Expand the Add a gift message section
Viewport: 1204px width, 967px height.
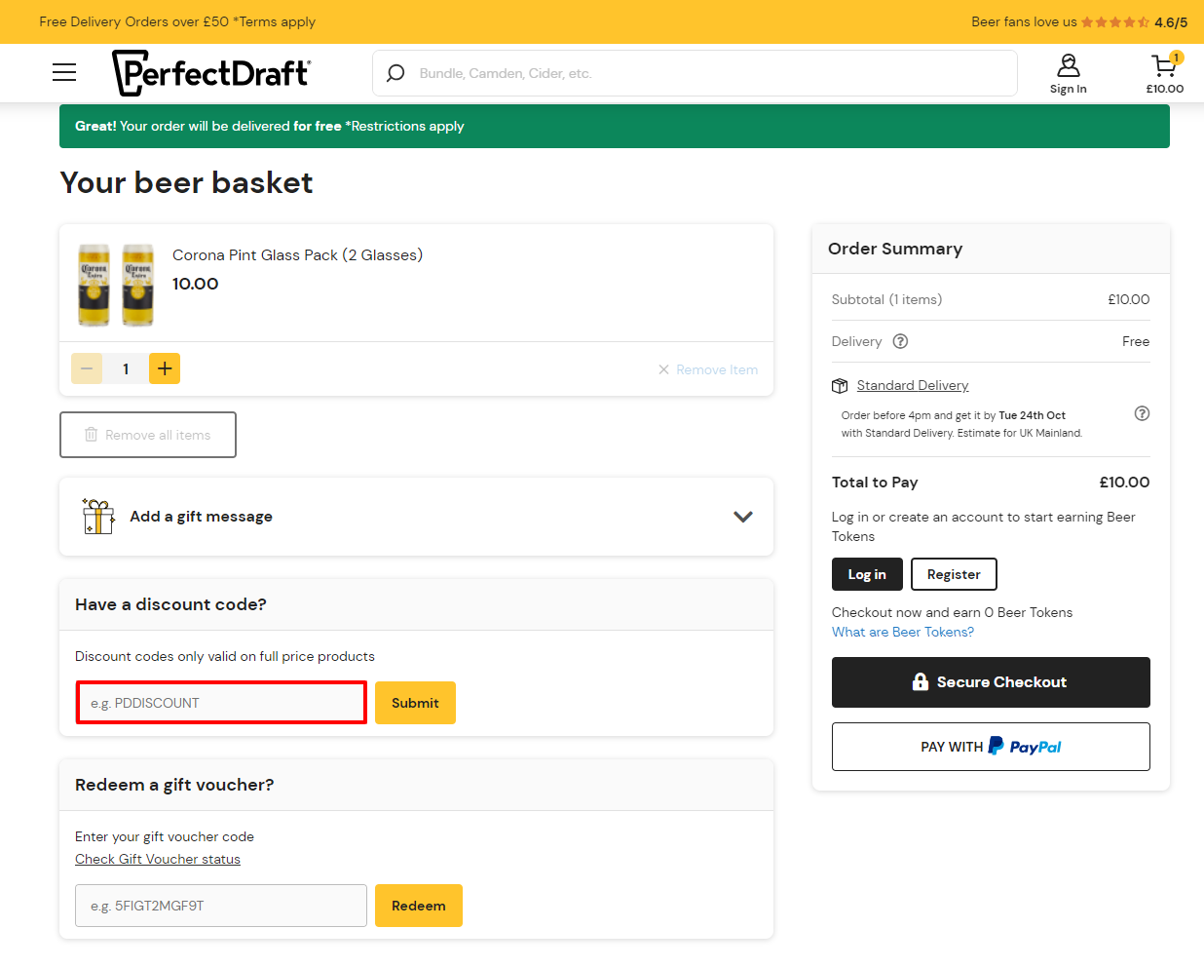[742, 517]
